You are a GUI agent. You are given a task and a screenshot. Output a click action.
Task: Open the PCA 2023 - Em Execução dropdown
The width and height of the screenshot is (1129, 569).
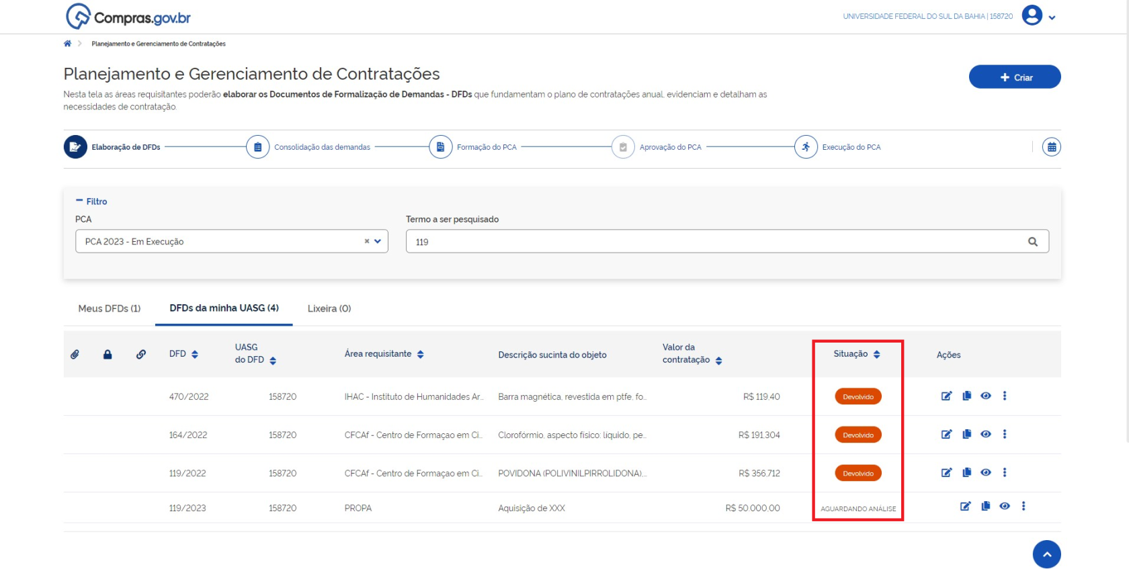pyautogui.click(x=378, y=242)
